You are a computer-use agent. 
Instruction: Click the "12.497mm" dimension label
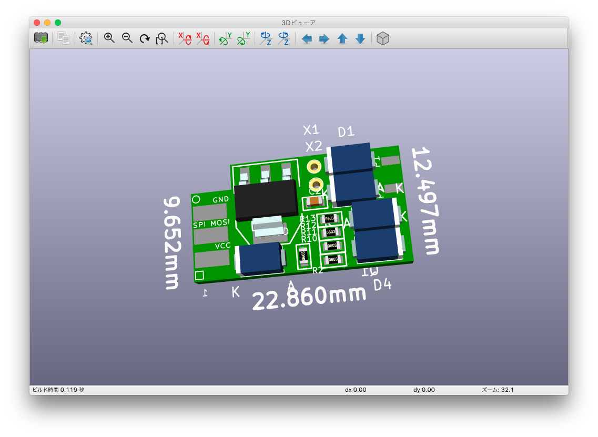pyautogui.click(x=425, y=201)
